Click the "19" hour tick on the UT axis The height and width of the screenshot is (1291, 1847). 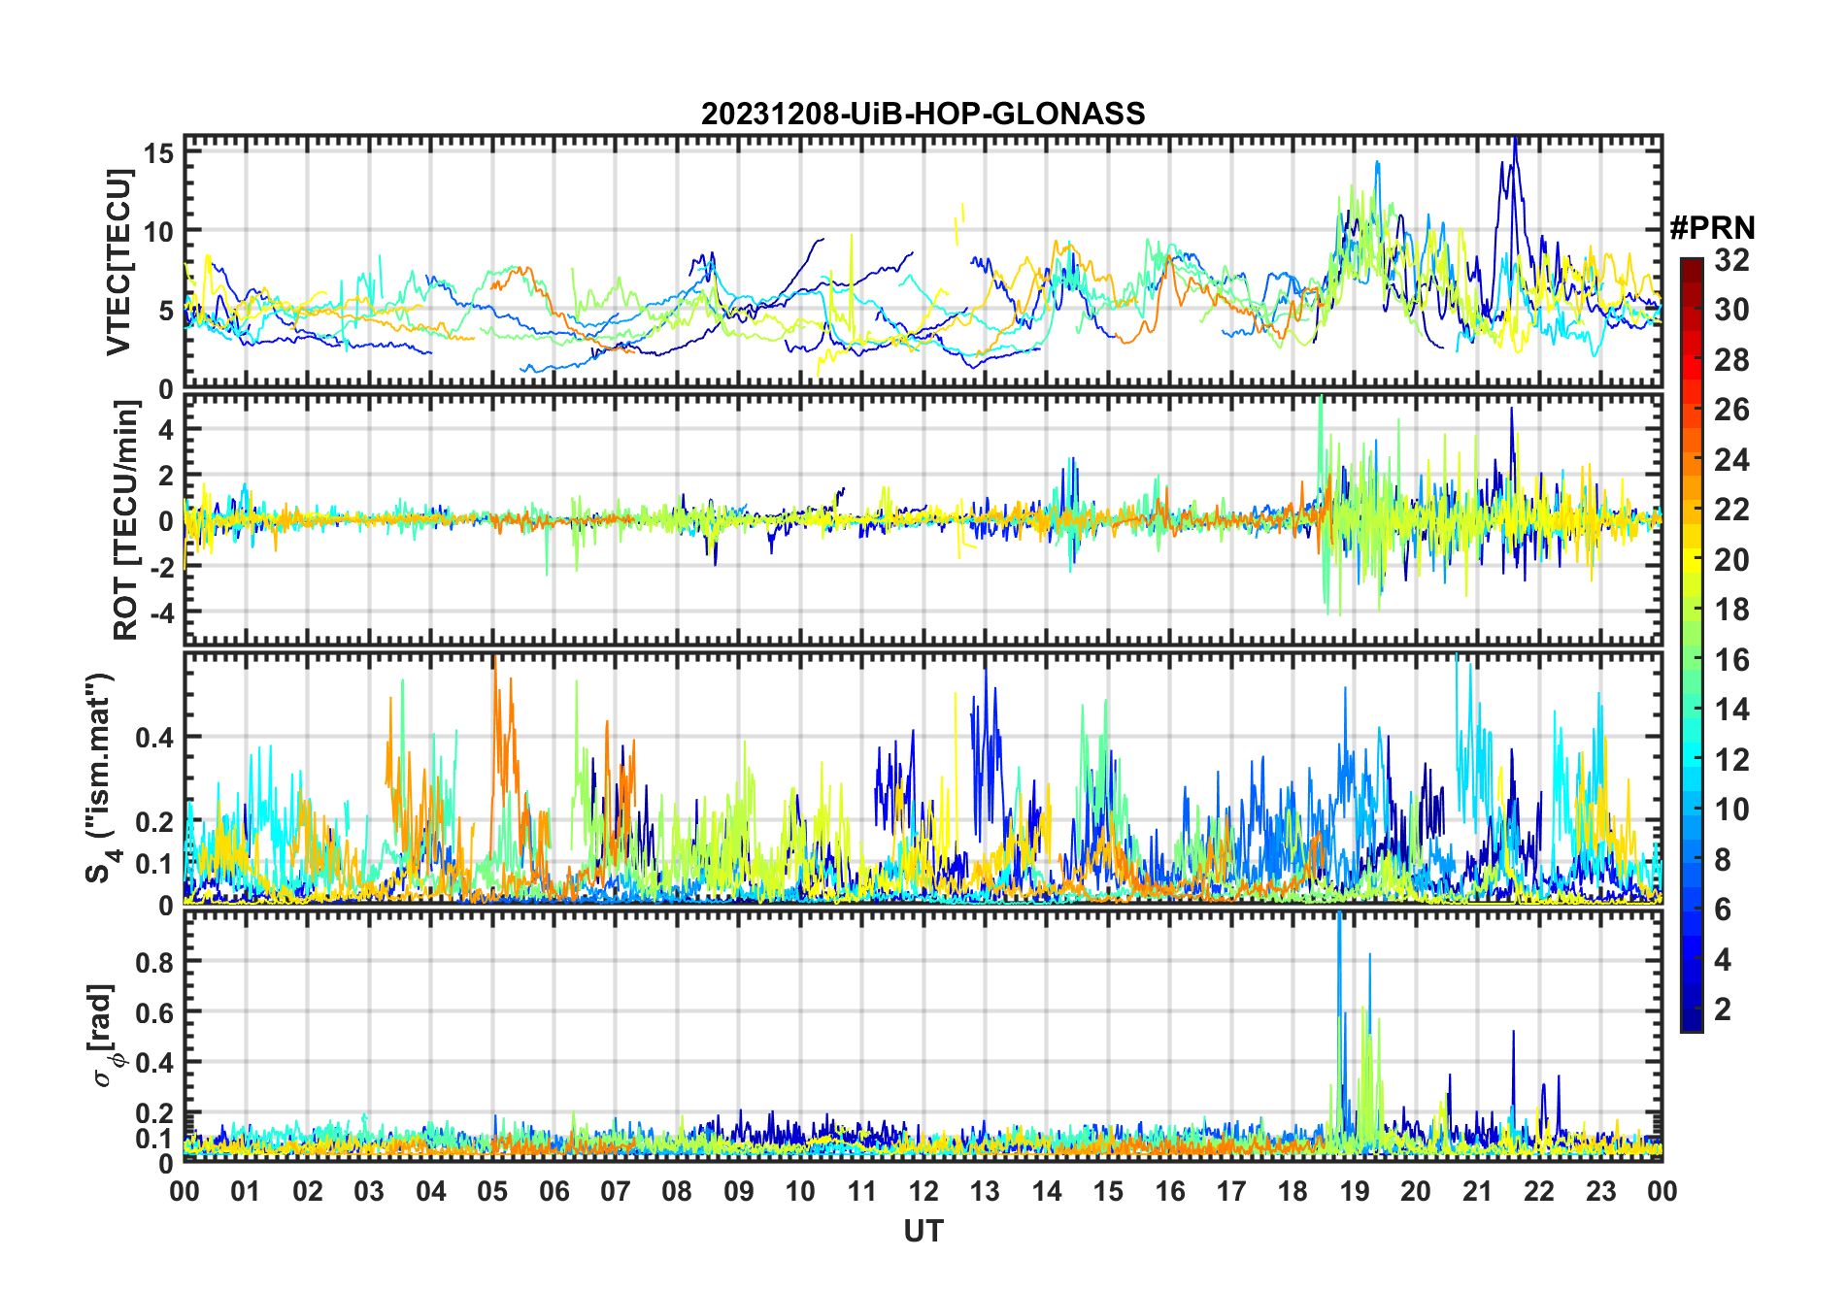pos(1355,1191)
